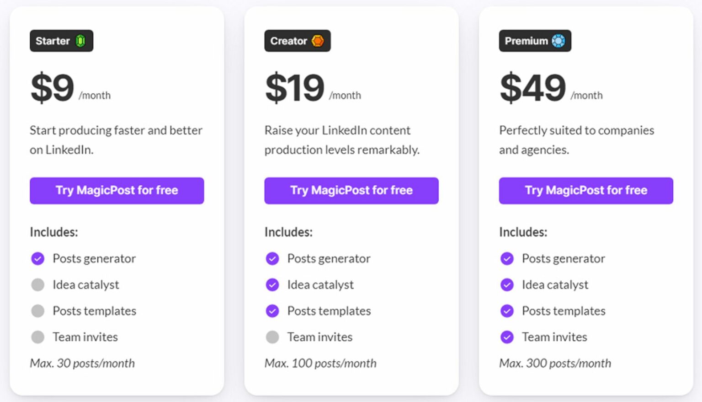Screen dimensions: 702x402
Task: Click the Team invites checkmark in Premium plan
Action: click(507, 337)
